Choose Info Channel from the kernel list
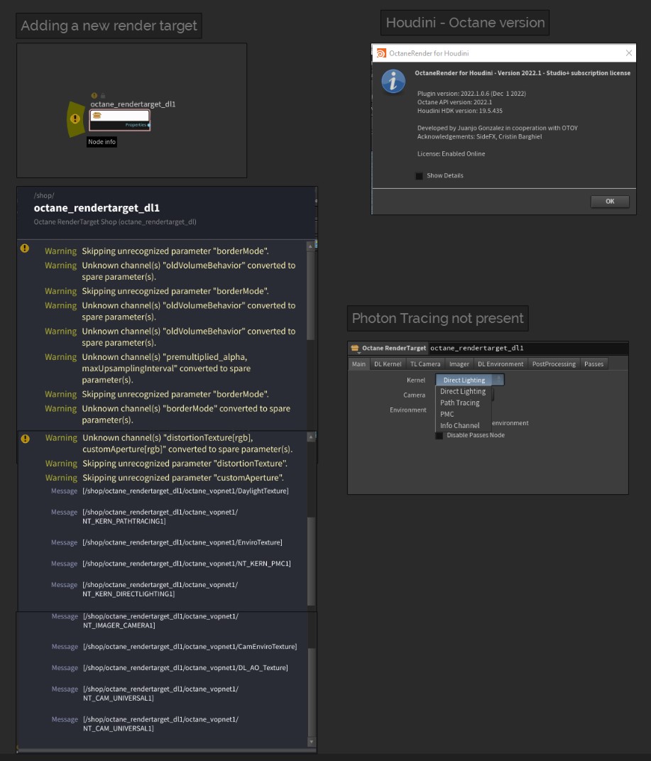Viewport: 651px width, 761px height. (460, 426)
